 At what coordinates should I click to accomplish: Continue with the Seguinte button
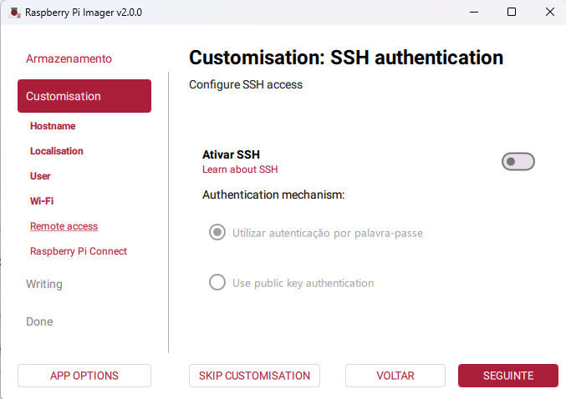click(508, 376)
